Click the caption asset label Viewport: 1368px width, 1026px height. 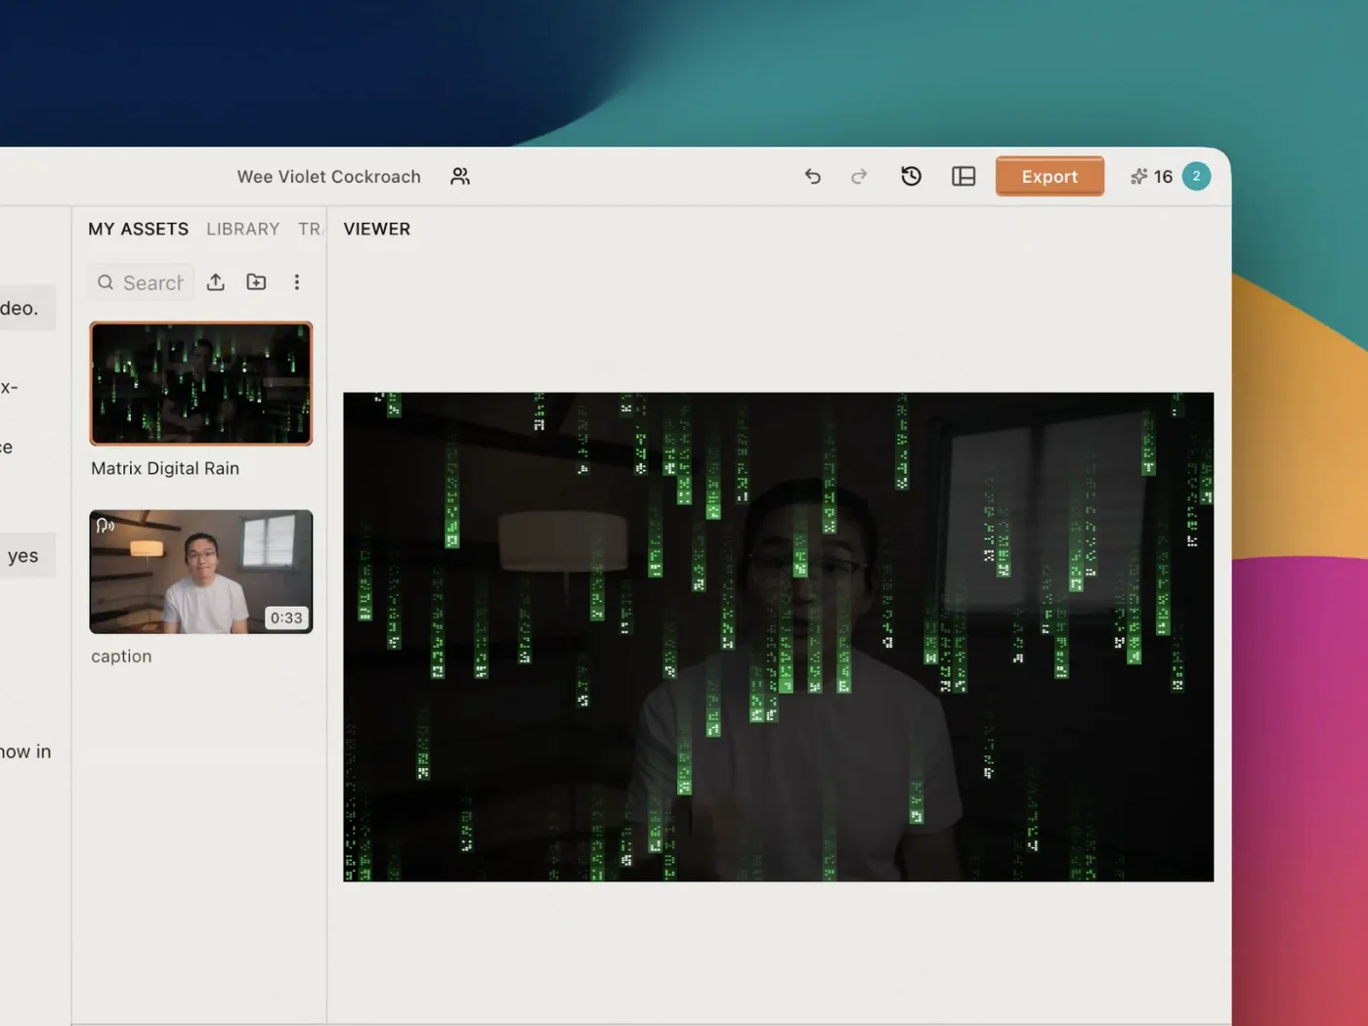[x=121, y=657]
